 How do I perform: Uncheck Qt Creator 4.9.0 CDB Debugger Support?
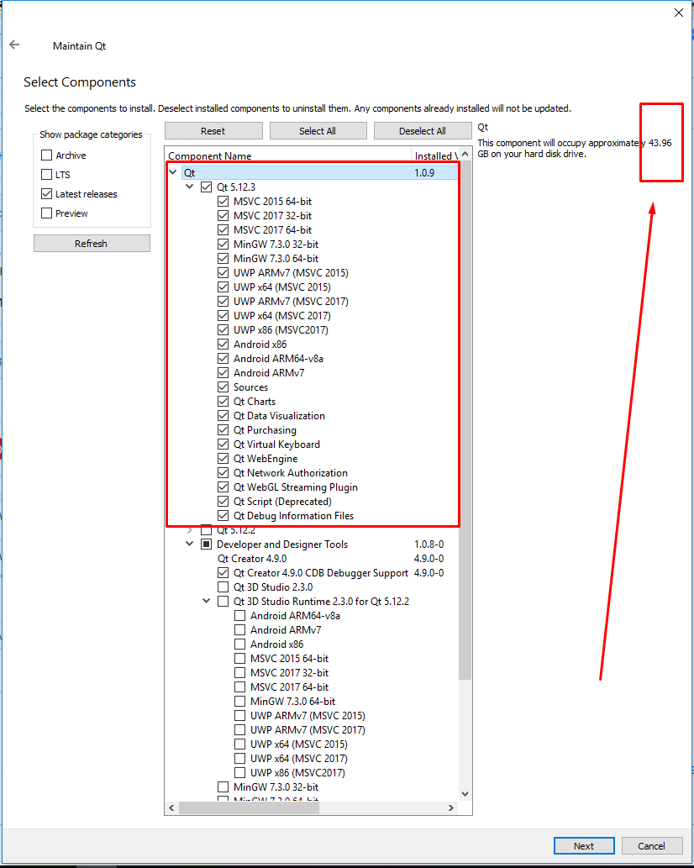click(223, 573)
